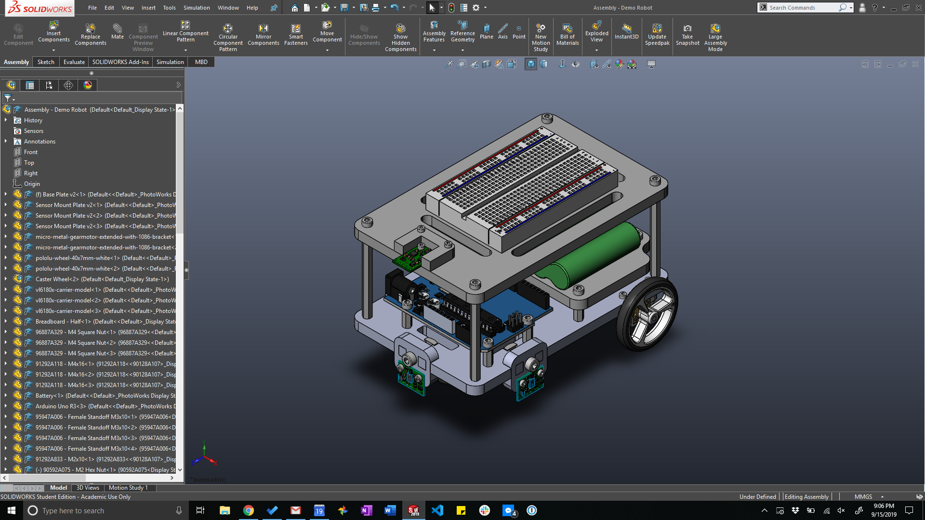Open the DisplayManager color ball tab

(x=88, y=85)
